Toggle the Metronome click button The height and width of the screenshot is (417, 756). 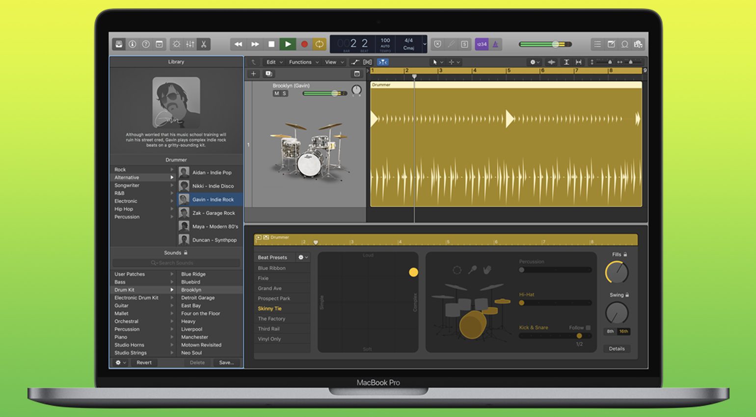click(x=495, y=44)
